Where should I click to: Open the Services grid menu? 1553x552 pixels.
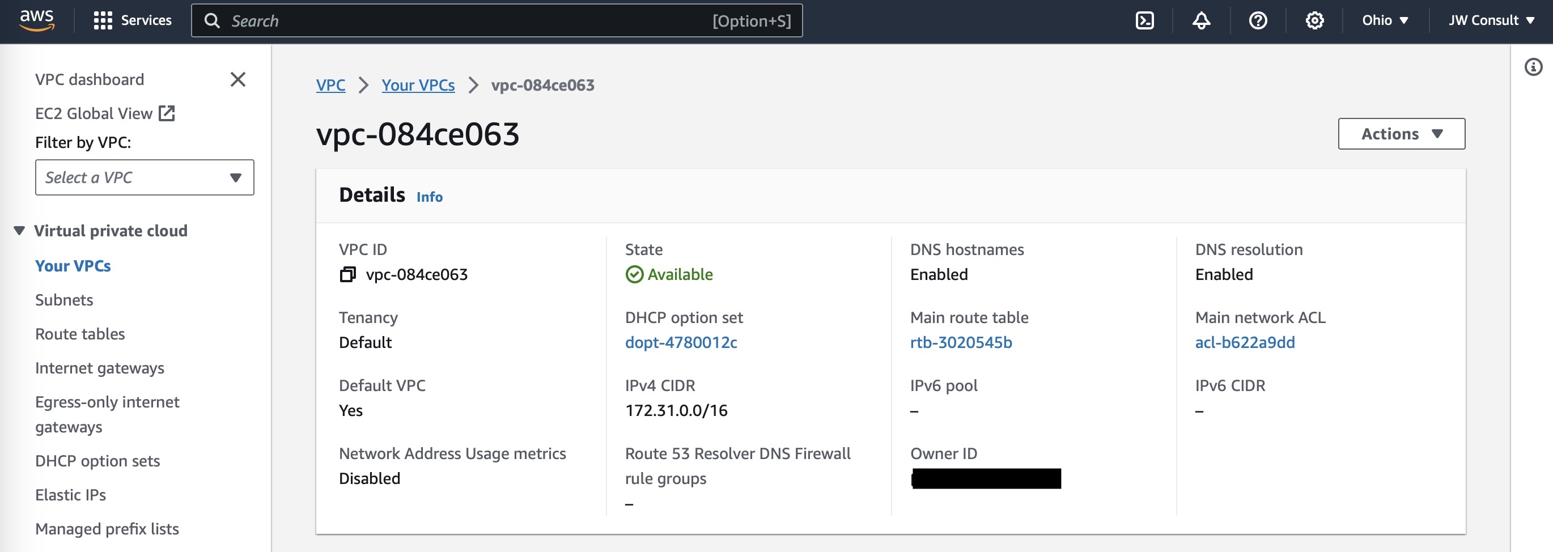pos(133,20)
